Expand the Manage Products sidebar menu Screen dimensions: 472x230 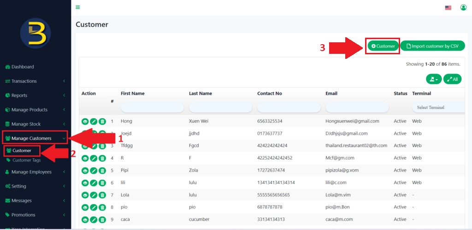(x=35, y=110)
